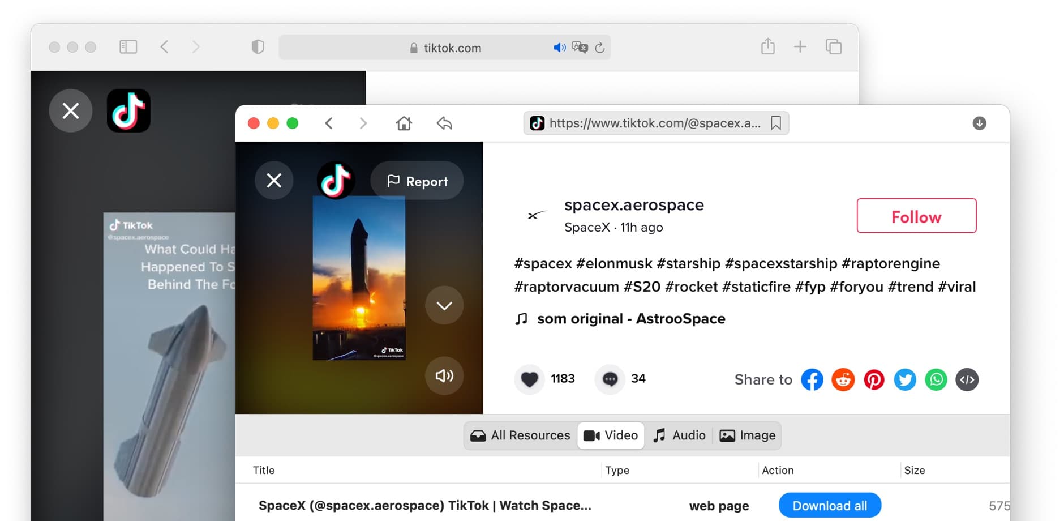The width and height of the screenshot is (1064, 521).
Task: Switch to All Resources tab
Action: pyautogui.click(x=520, y=435)
